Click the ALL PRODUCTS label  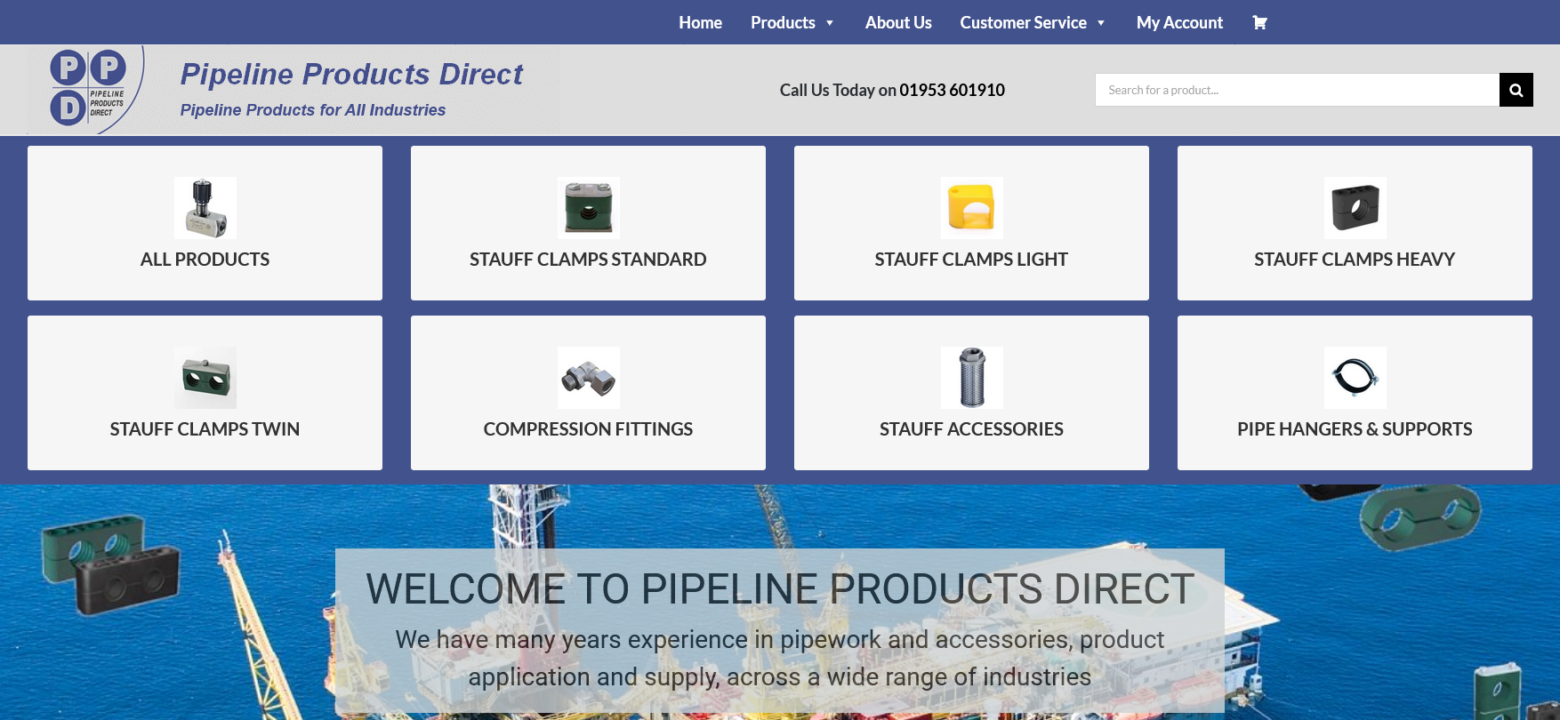(205, 260)
